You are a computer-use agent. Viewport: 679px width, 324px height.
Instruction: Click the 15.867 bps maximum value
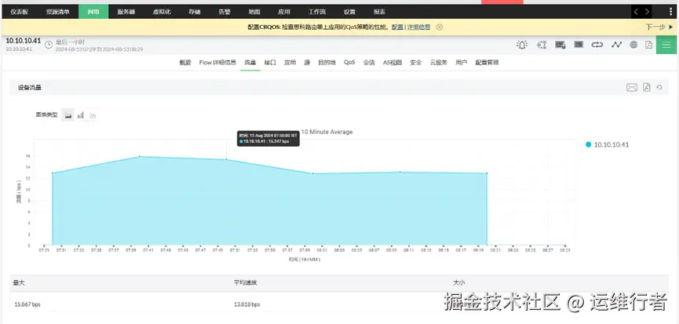coord(27,304)
